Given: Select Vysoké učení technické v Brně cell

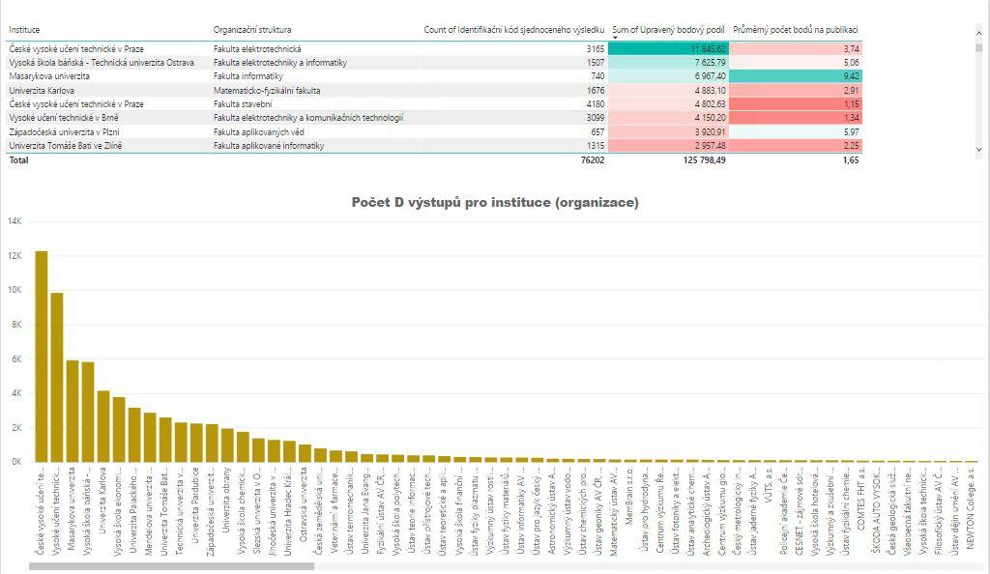Looking at the screenshot, I should pos(64,118).
